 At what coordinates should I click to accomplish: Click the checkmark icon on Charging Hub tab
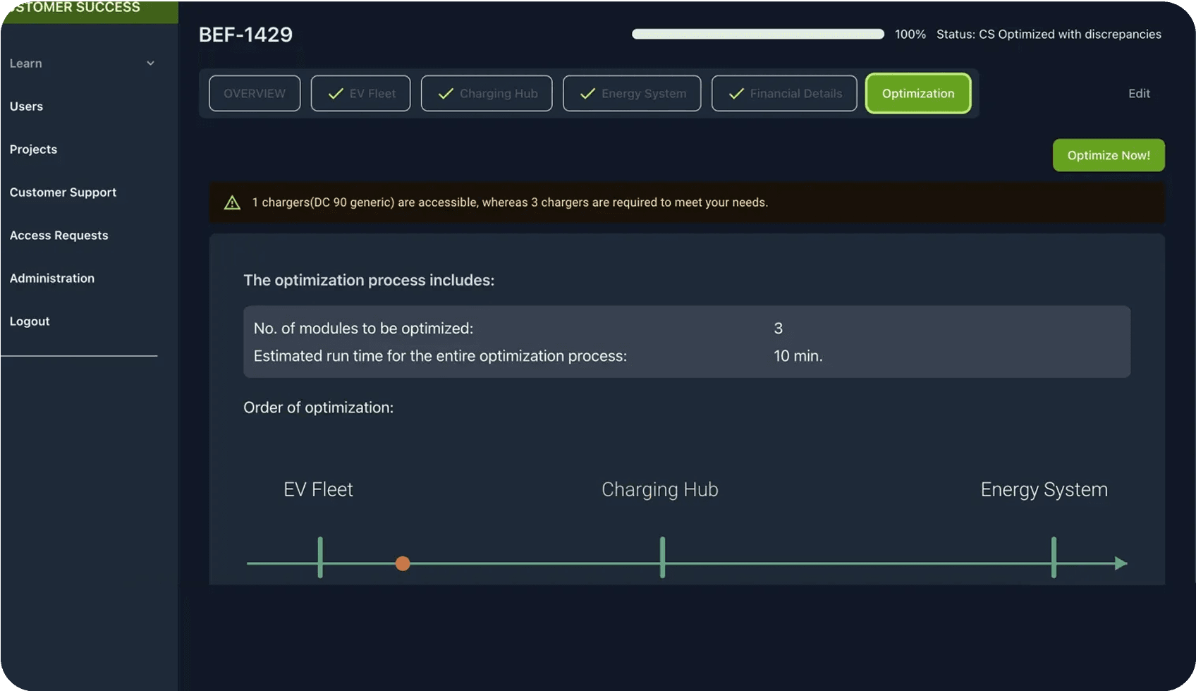pos(446,94)
